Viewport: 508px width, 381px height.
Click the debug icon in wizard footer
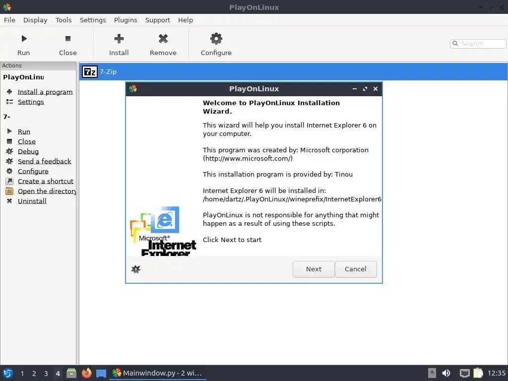pos(136,269)
